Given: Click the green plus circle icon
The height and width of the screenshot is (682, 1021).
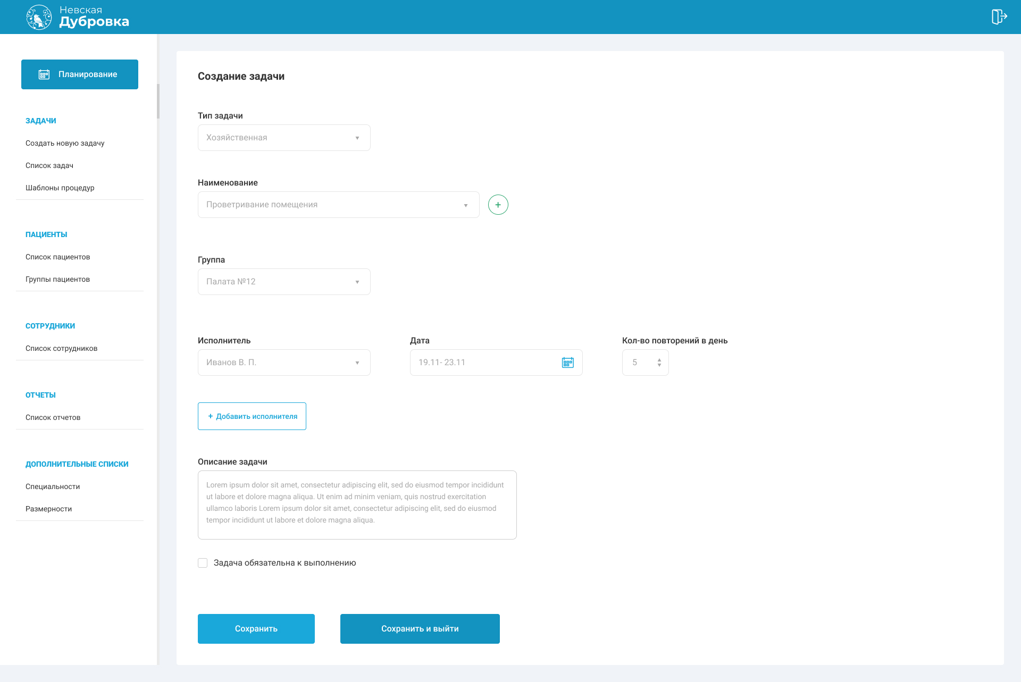Looking at the screenshot, I should click(x=498, y=205).
